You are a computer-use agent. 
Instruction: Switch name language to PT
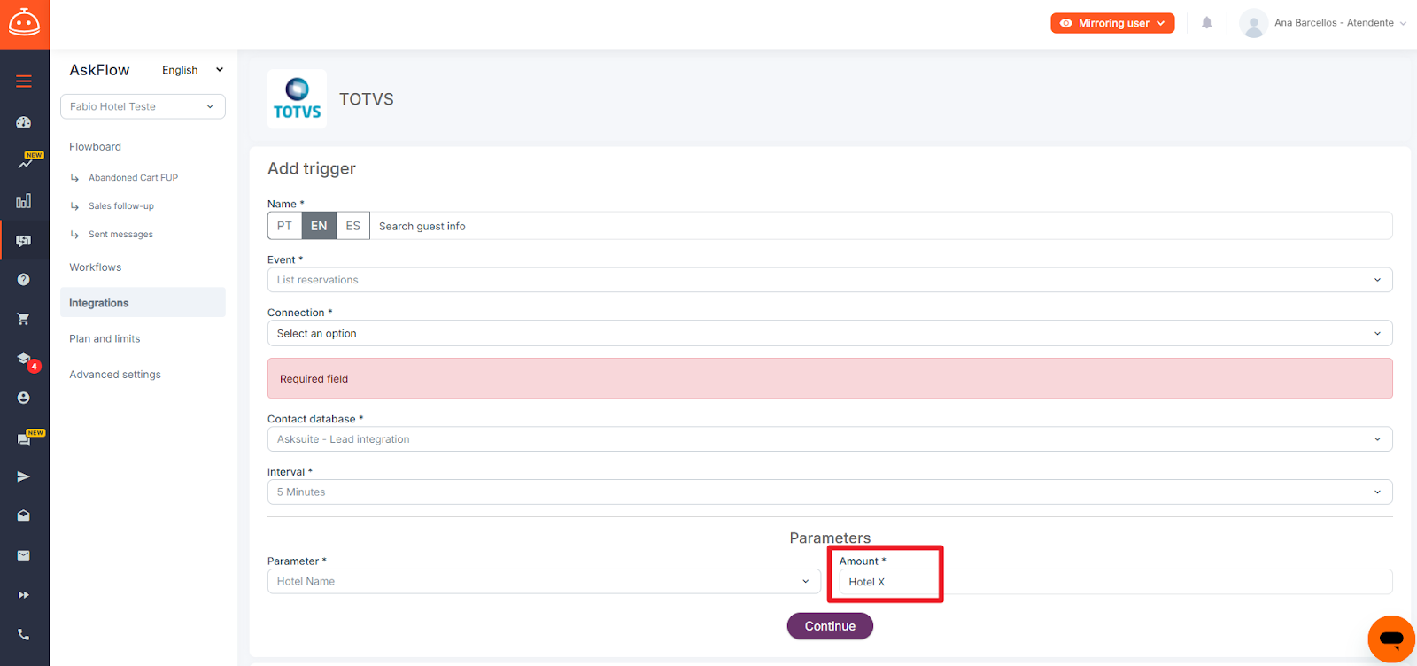coord(284,226)
